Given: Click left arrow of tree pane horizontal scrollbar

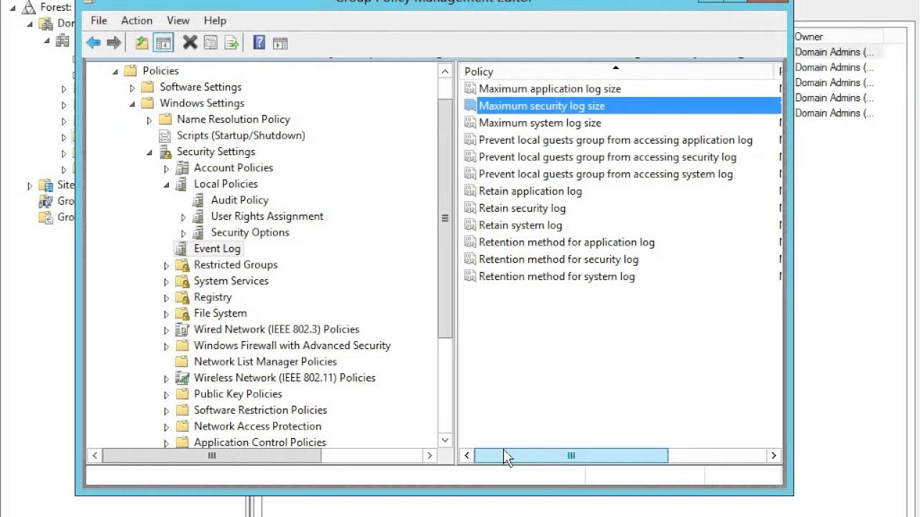Looking at the screenshot, I should pos(94,455).
